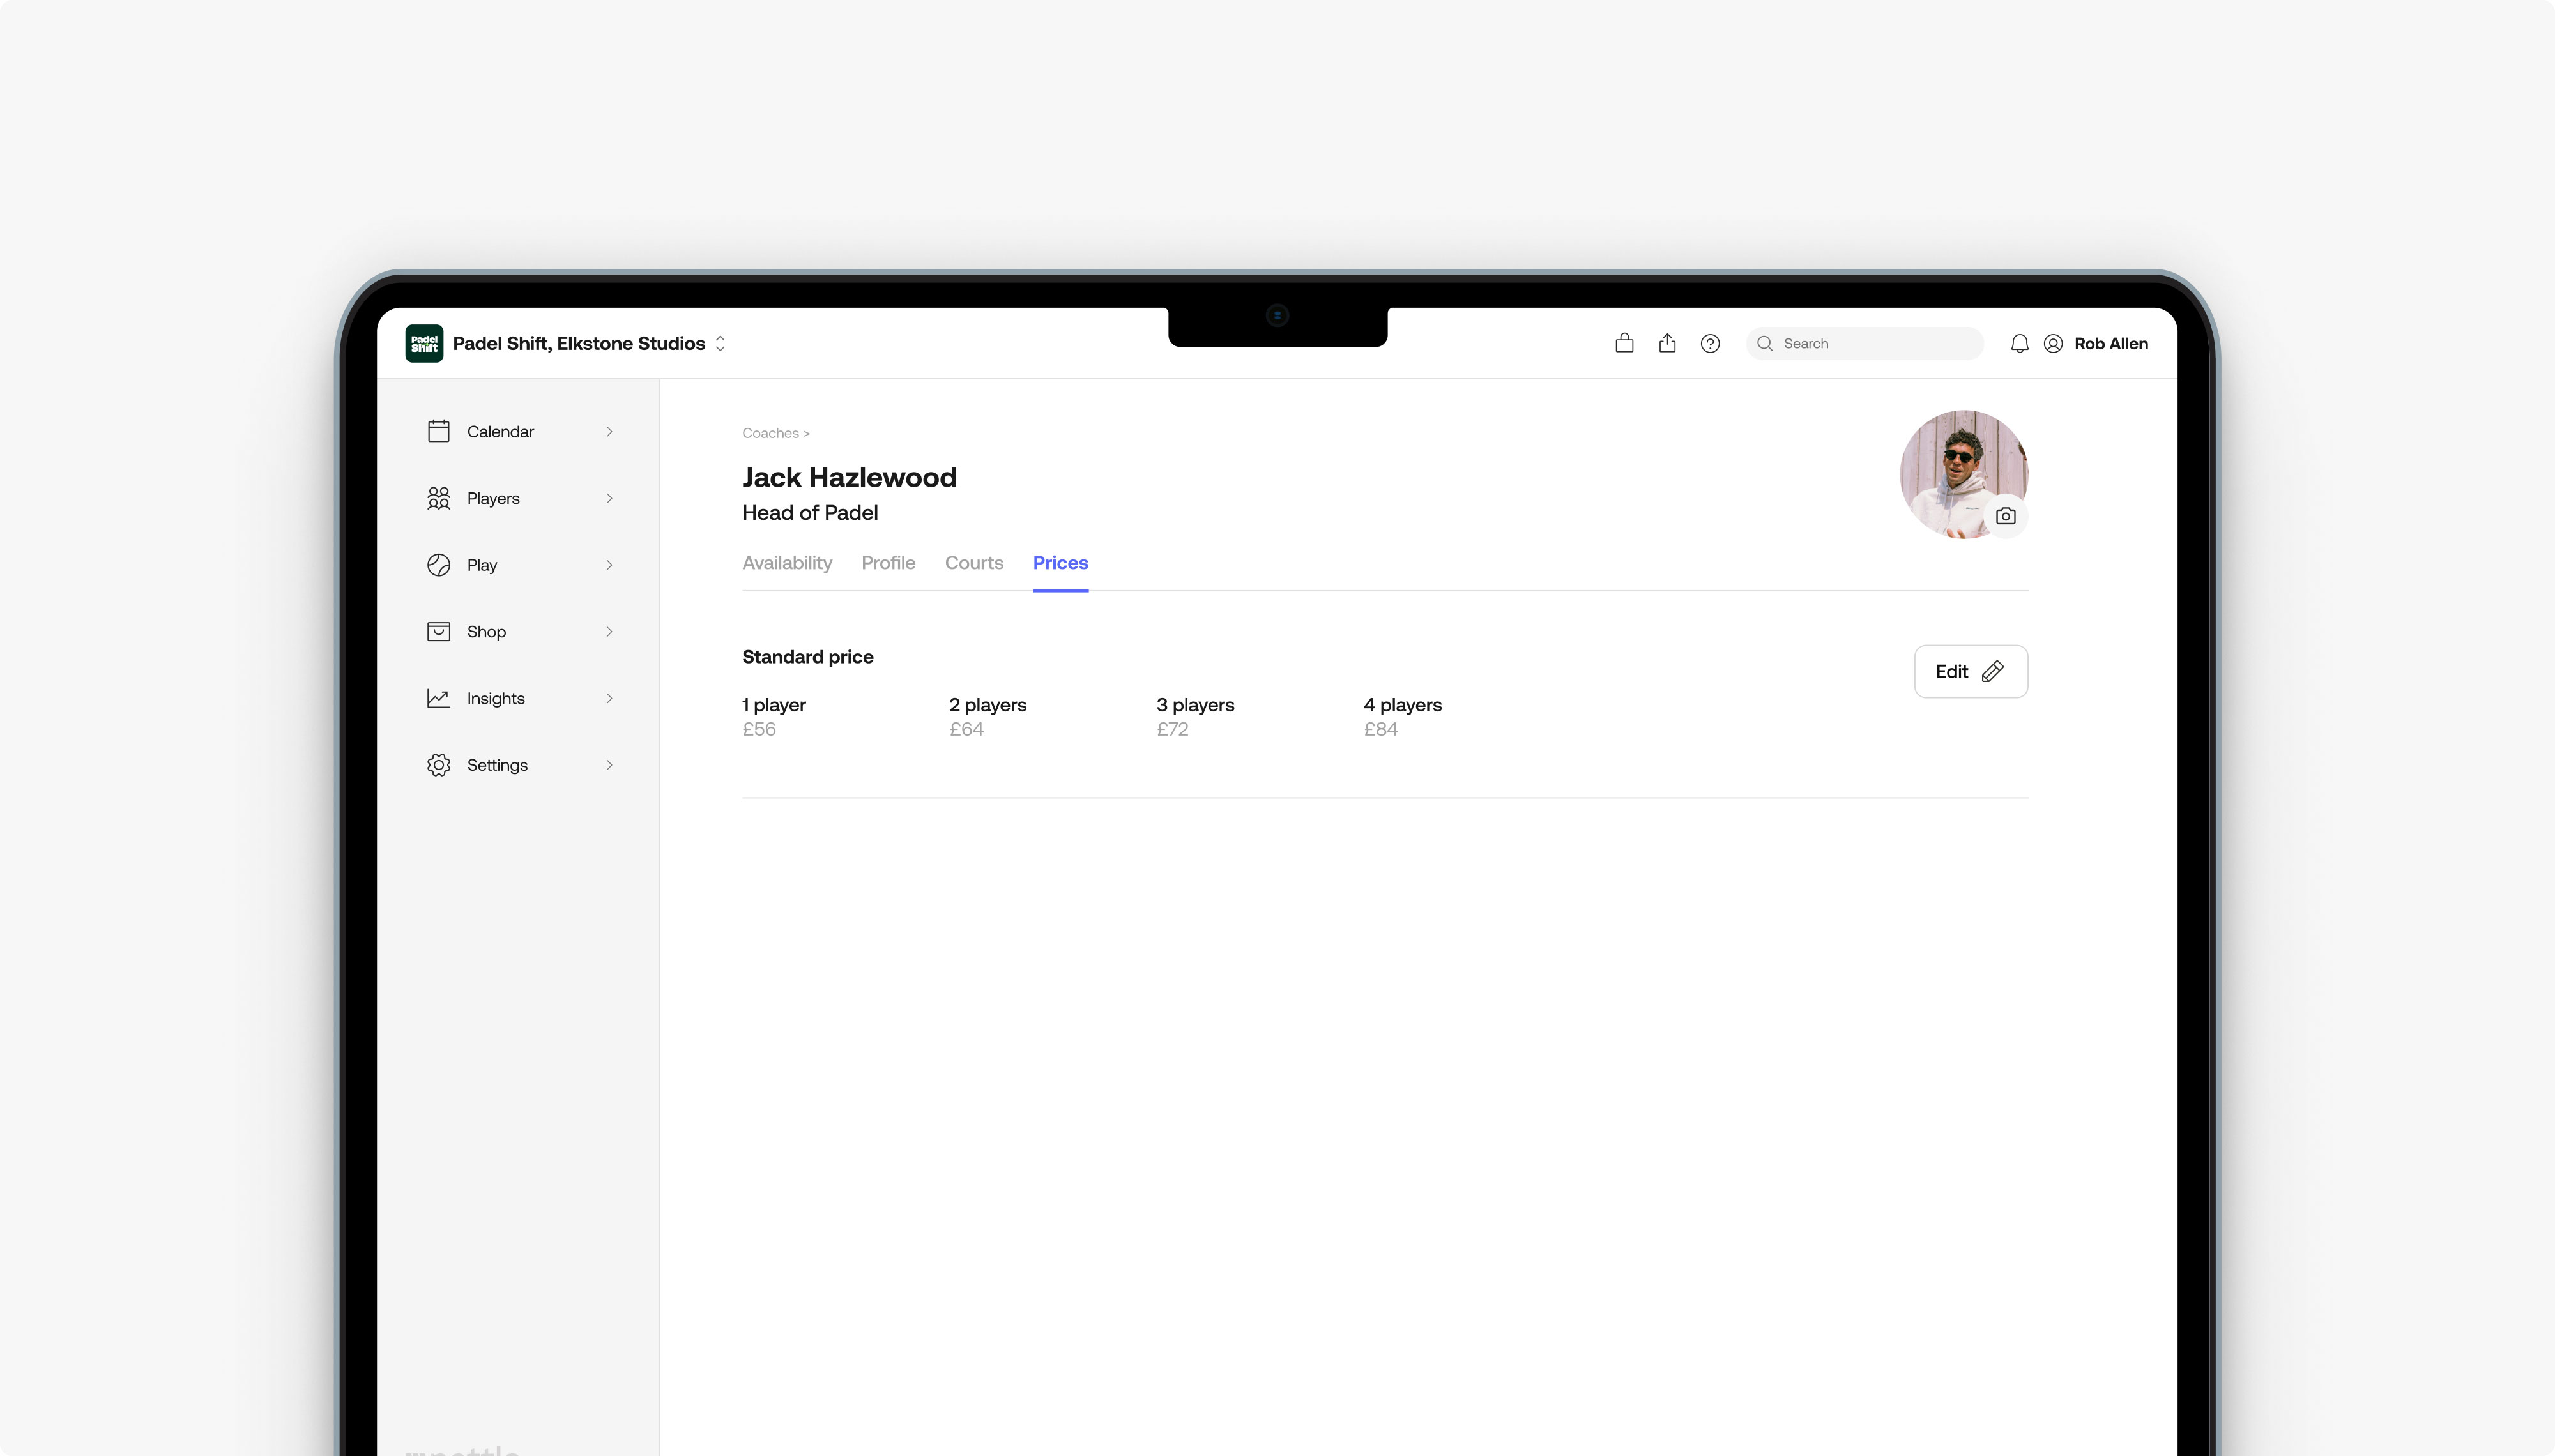Image resolution: width=2555 pixels, height=1456 pixels.
Task: Click the Insights chart icon
Action: [x=438, y=698]
